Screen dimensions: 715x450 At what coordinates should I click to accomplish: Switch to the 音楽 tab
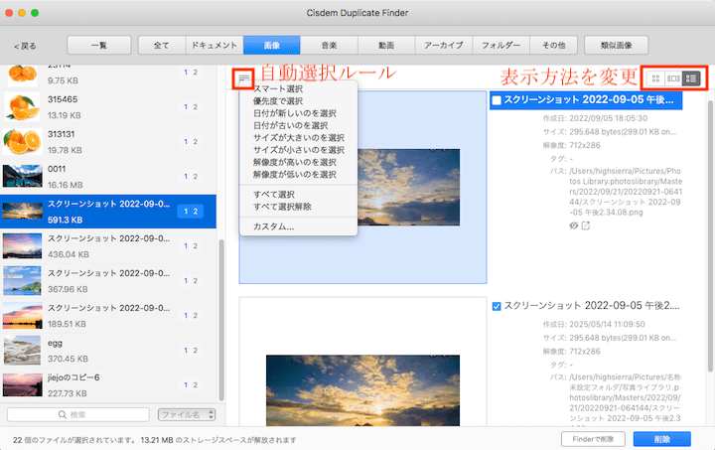click(329, 46)
